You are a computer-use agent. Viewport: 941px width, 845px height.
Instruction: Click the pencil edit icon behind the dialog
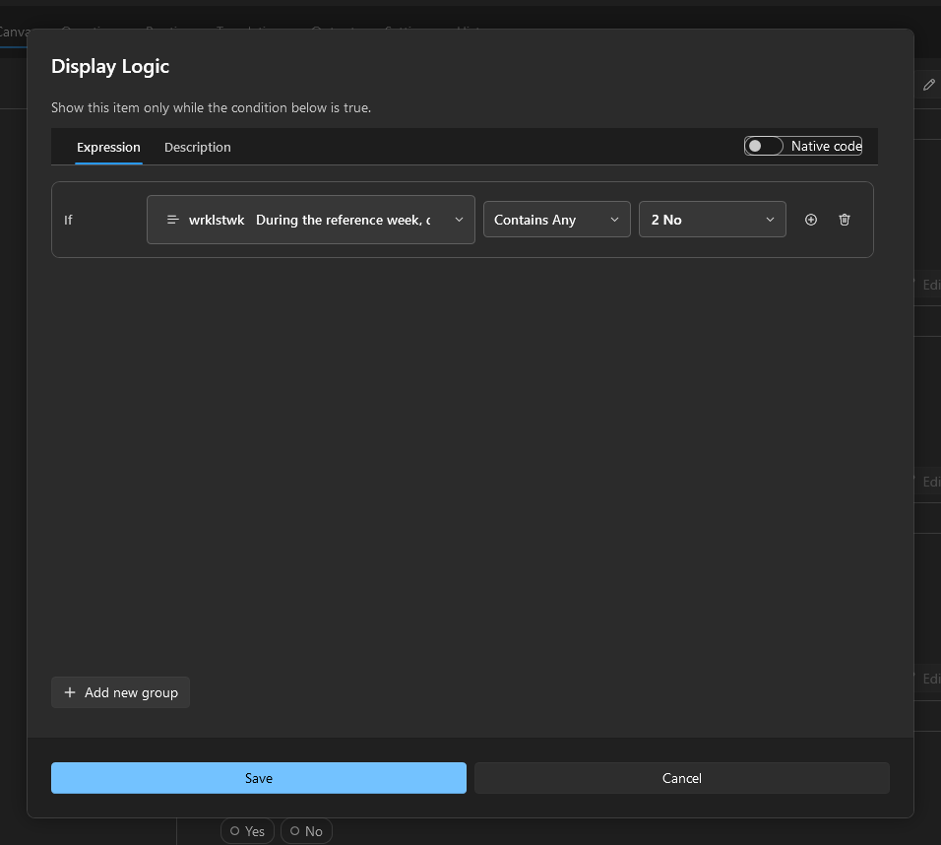pyautogui.click(x=929, y=85)
